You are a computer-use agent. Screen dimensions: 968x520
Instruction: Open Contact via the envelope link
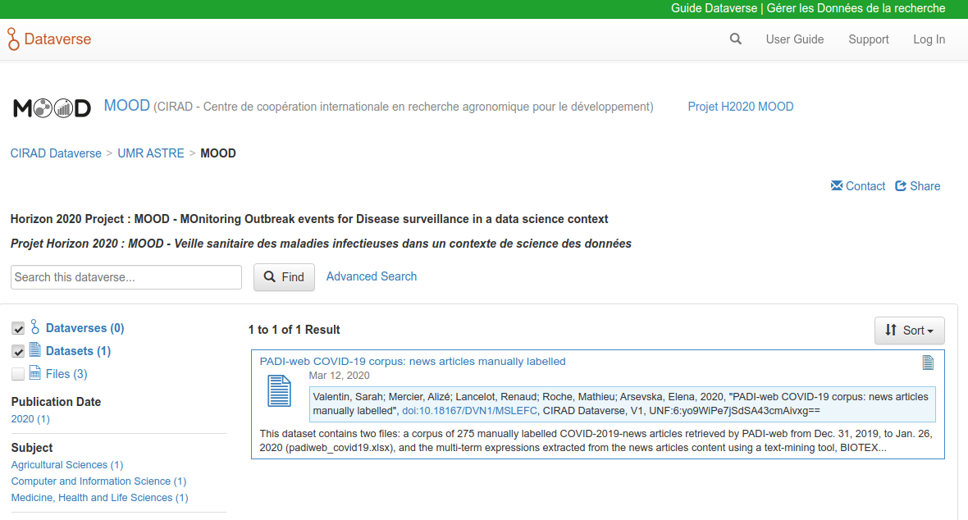tap(858, 186)
